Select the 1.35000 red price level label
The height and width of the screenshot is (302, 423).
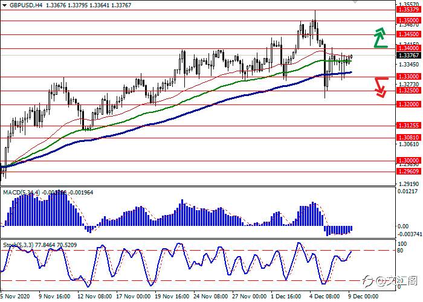tap(408, 21)
